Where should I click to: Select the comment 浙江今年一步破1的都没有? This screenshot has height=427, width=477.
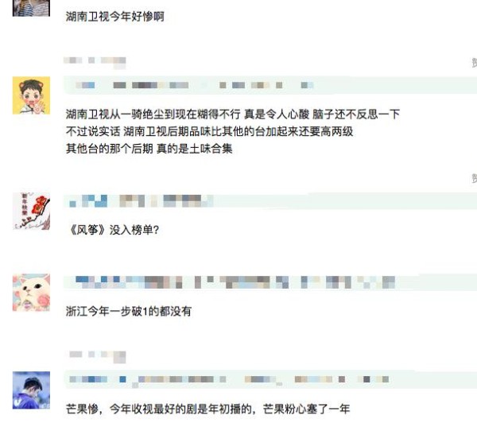pos(128,311)
